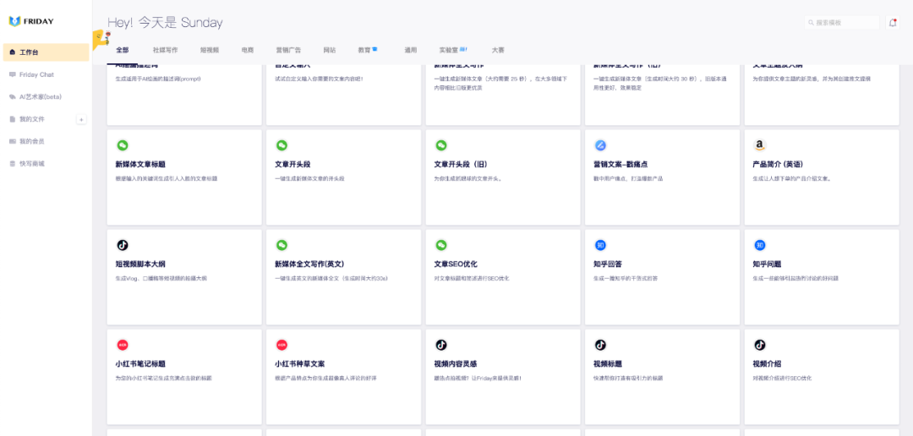
Task: Click the blue icon on 营销文案-戳痛点 card
Action: coord(600,145)
